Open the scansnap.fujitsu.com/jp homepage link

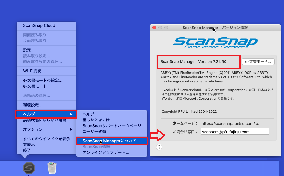[x=230, y=123]
